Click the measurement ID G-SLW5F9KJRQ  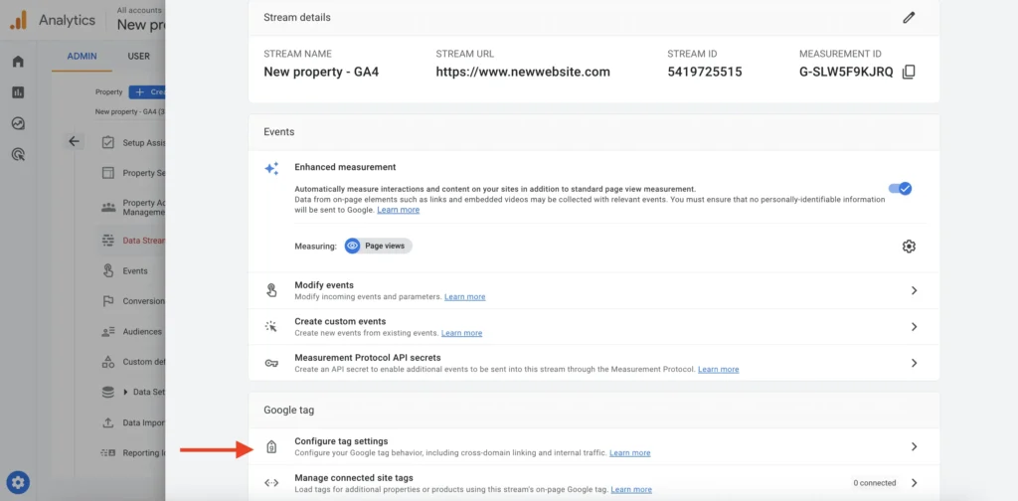coord(846,72)
